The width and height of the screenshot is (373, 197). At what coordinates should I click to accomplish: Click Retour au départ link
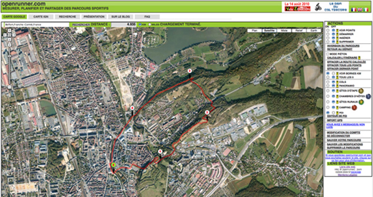(340, 49)
